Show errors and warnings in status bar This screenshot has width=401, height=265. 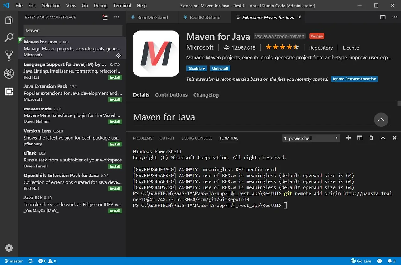[x=47, y=261]
